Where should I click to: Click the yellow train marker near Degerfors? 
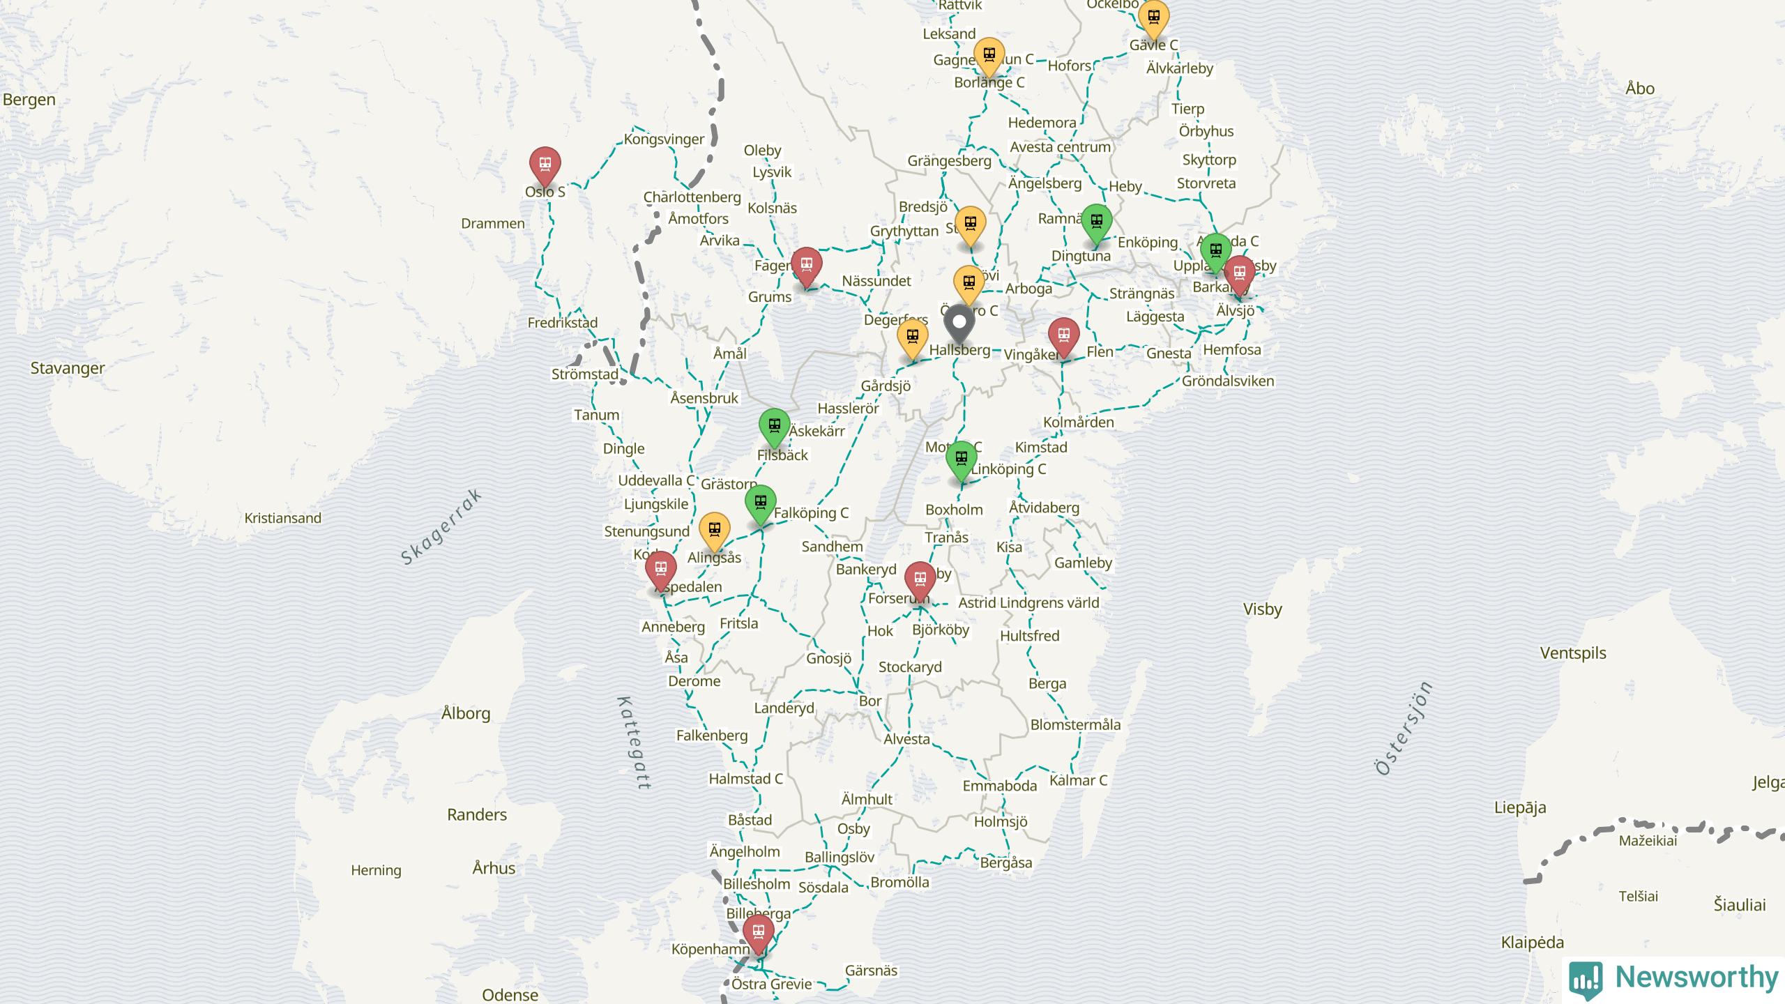pyautogui.click(x=912, y=337)
